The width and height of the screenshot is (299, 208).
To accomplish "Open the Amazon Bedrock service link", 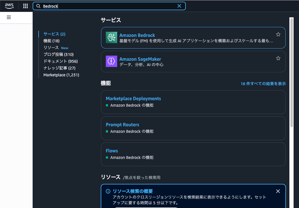I will pos(137,35).
